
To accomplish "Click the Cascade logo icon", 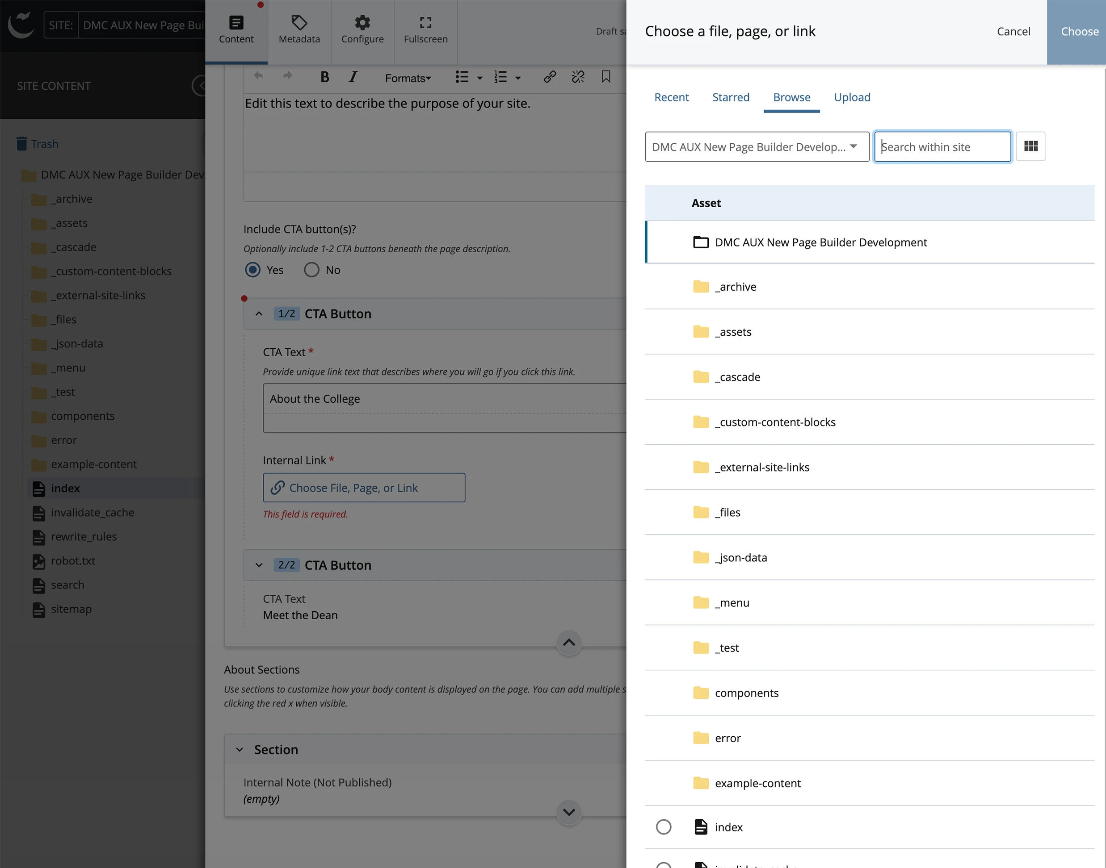I will point(21,25).
